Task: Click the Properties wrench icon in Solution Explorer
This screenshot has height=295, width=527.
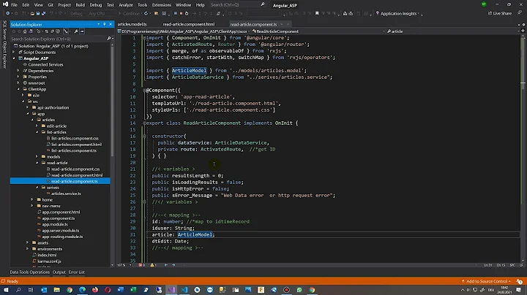Action: tap(76, 31)
